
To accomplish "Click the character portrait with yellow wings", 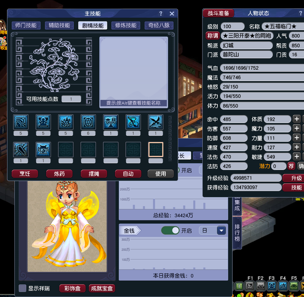I will [67, 226].
